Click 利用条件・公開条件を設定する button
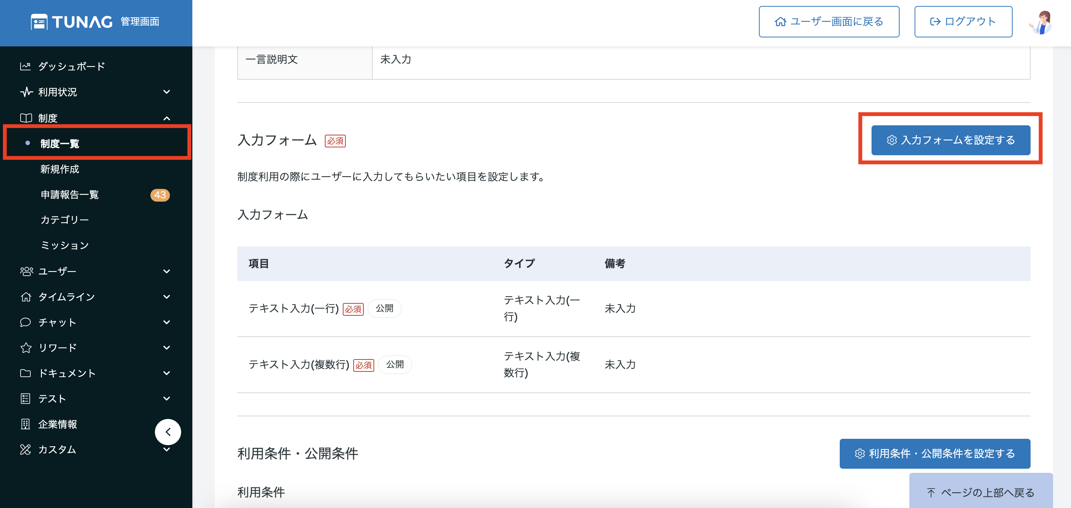 [x=935, y=453]
